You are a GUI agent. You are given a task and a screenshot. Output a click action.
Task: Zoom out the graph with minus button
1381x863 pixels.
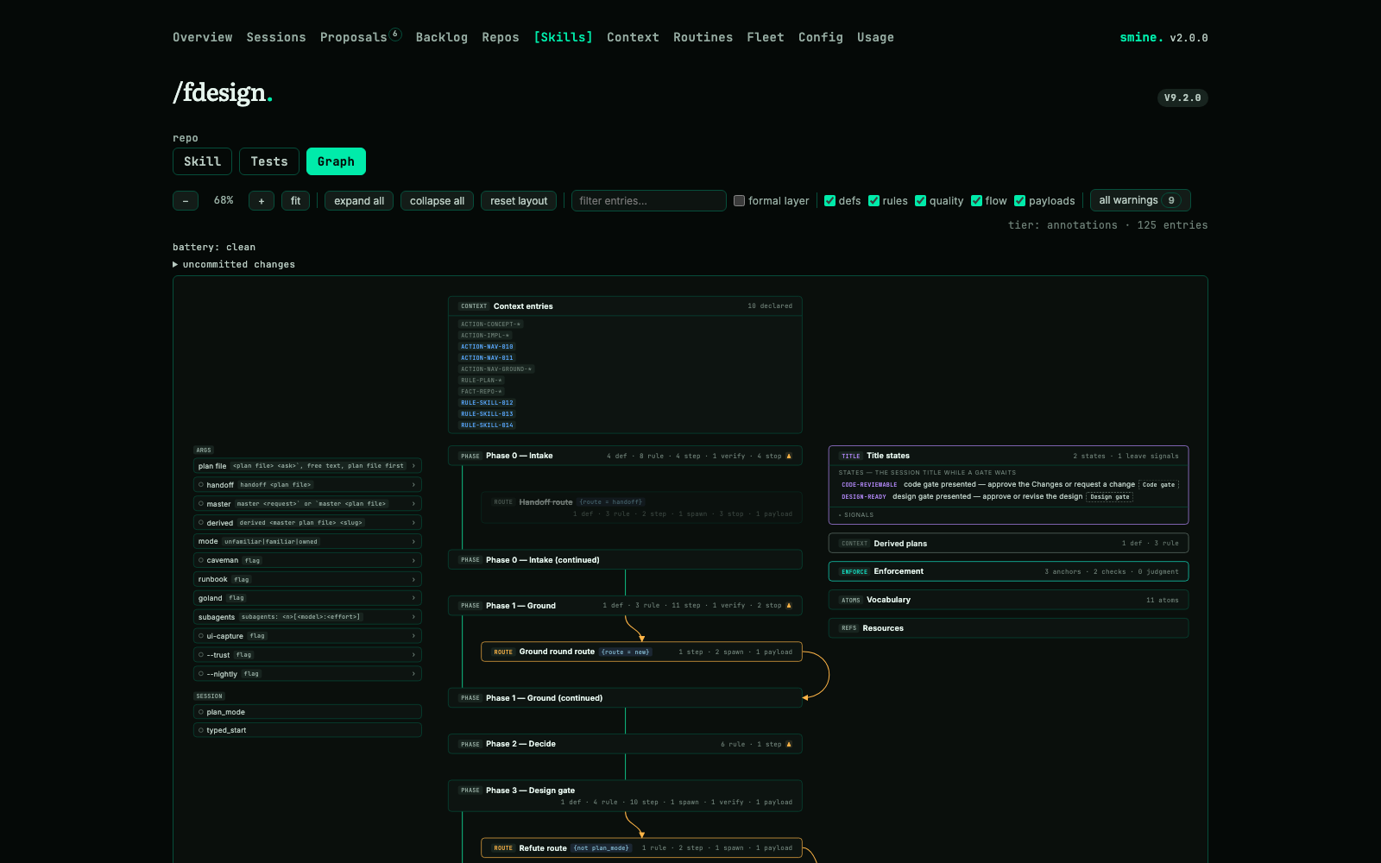[186, 201]
